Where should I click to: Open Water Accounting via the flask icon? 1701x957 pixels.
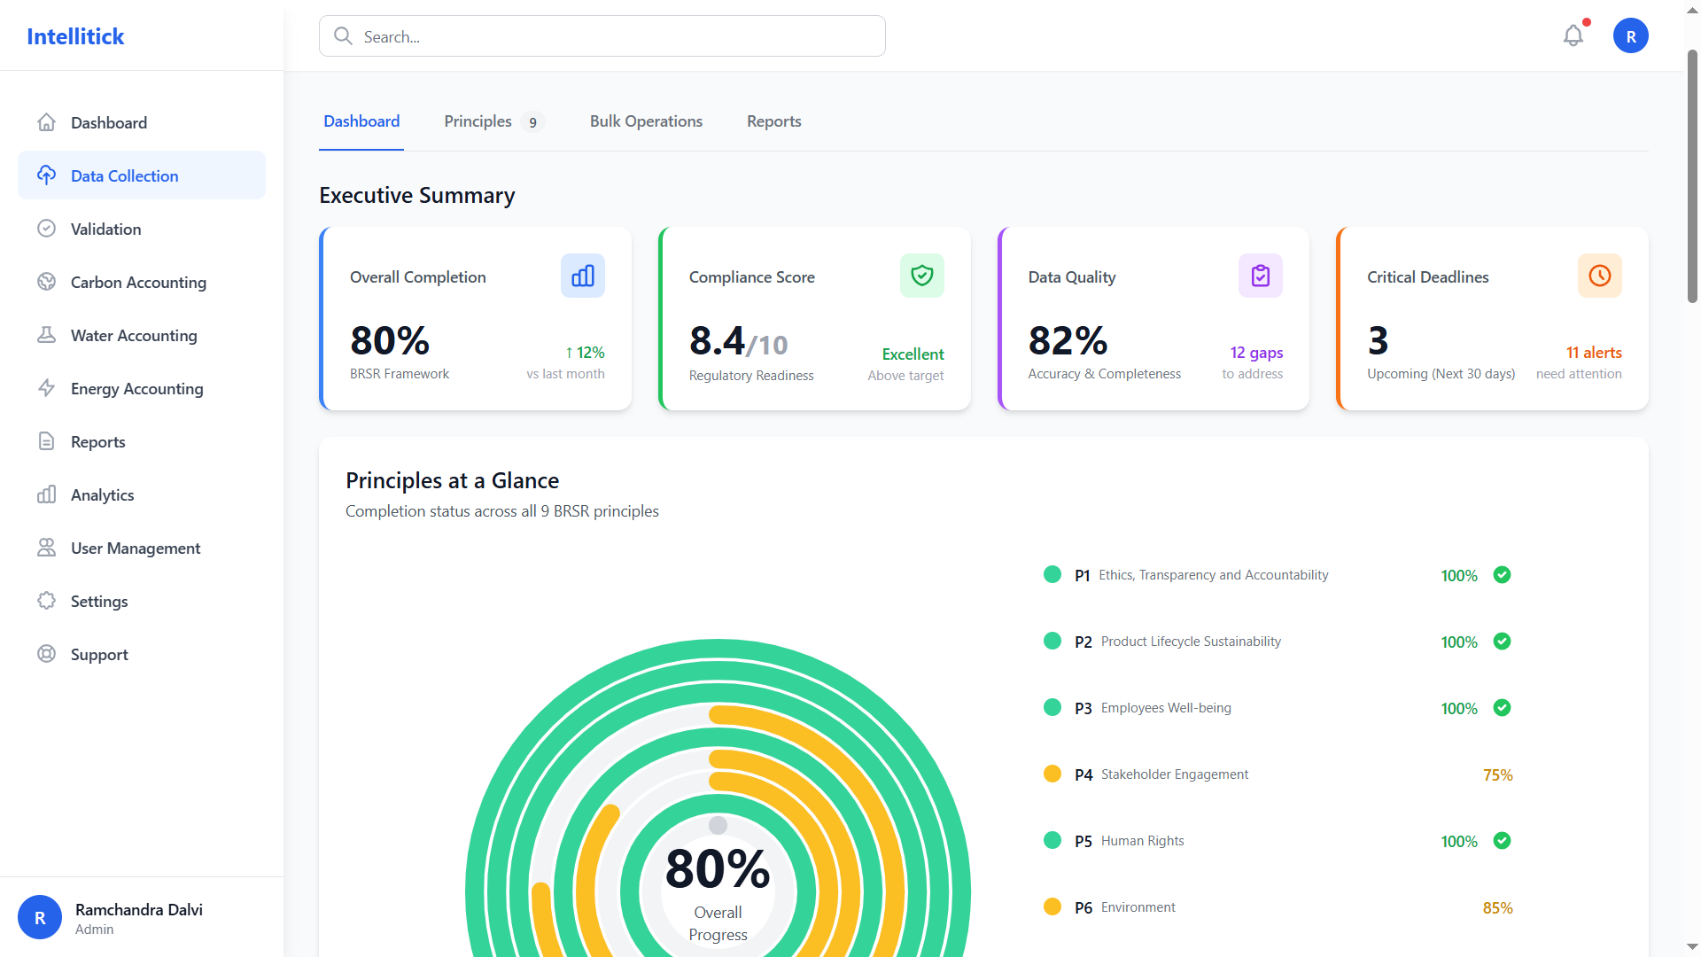coord(46,335)
